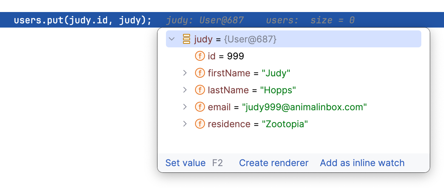Click the email field icon
Image resolution: width=444 pixels, height=188 pixels.
tap(200, 107)
